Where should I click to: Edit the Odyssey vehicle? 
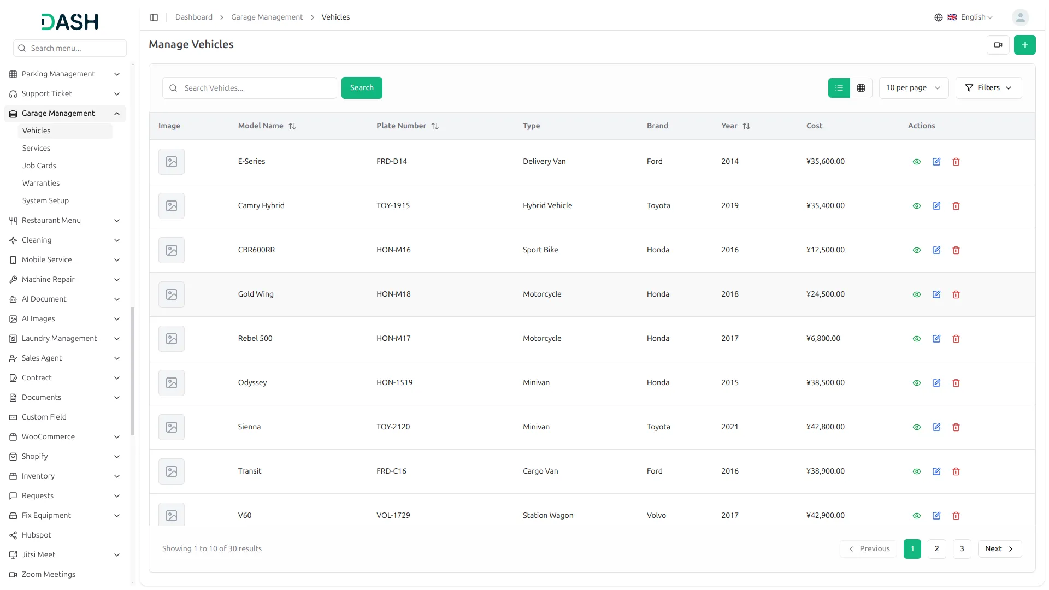(x=936, y=383)
